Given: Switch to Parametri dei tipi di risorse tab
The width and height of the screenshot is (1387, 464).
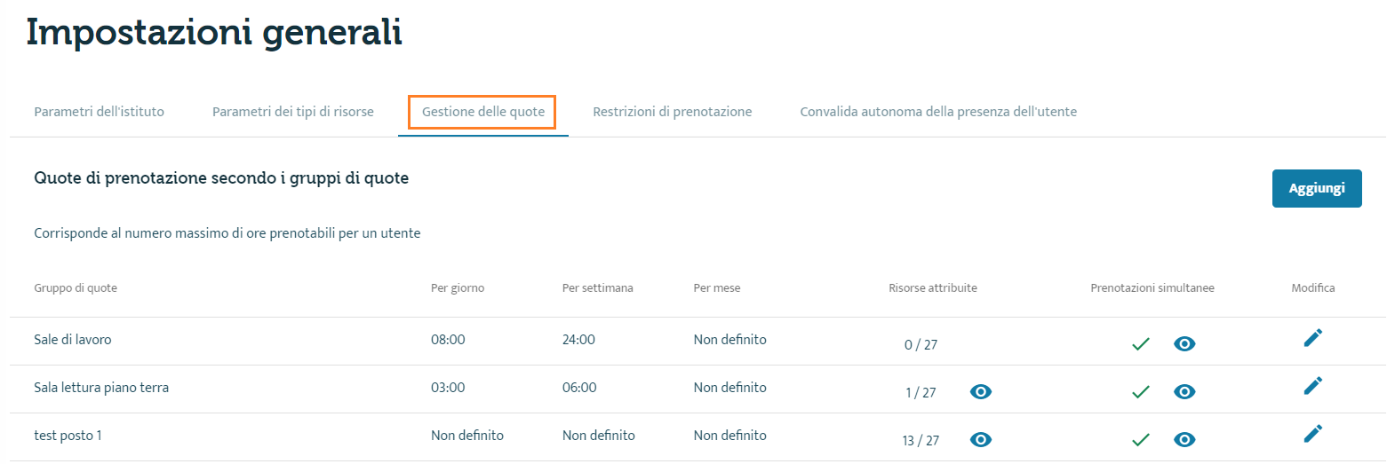Looking at the screenshot, I should 293,112.
